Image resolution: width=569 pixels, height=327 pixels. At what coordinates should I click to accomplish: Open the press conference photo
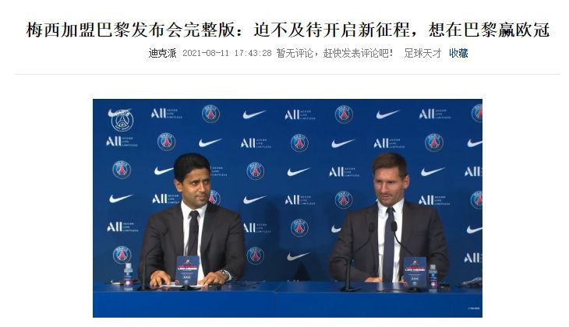click(x=288, y=208)
